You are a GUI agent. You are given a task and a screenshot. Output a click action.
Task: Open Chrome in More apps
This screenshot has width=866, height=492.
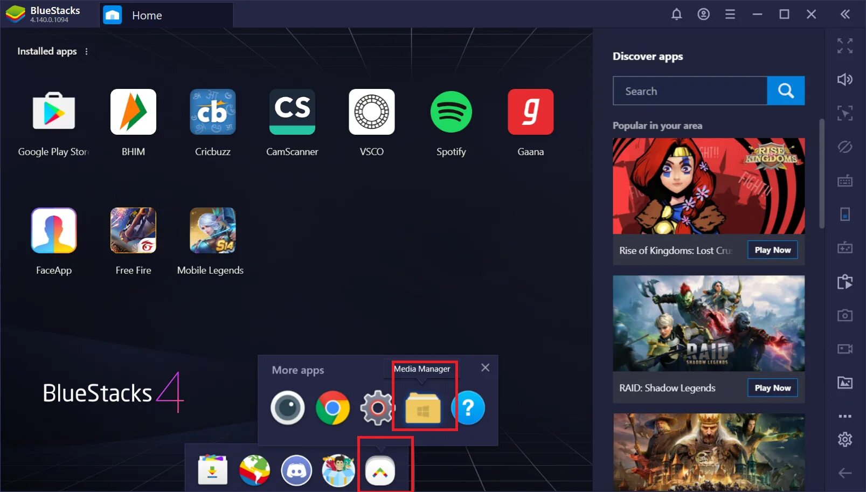click(332, 408)
